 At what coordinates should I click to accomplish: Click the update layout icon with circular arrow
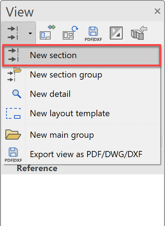[x=70, y=33]
